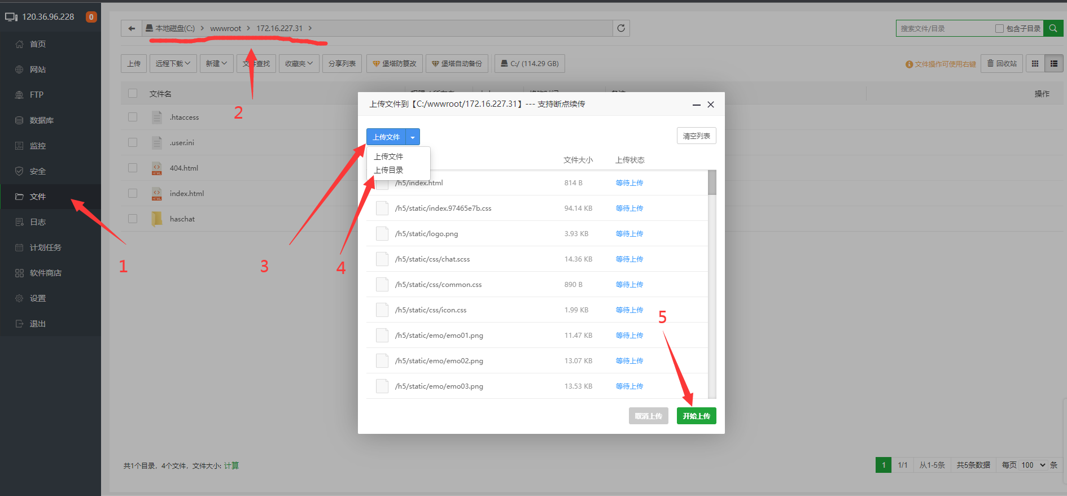Click chevron after wwwroot in path
The width and height of the screenshot is (1067, 496).
[x=248, y=28]
